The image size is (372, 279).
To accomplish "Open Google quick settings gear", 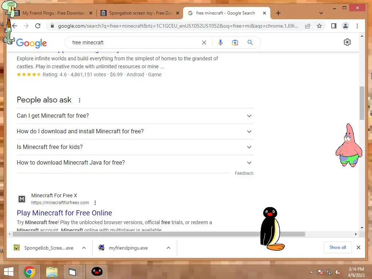I will click(x=347, y=42).
